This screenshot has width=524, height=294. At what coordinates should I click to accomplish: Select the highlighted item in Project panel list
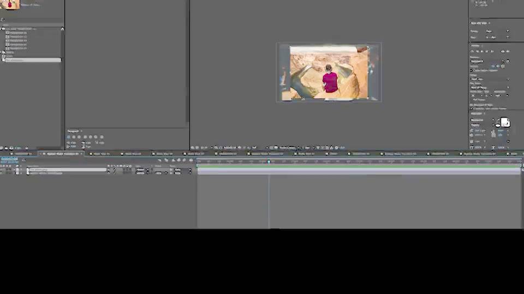32,60
